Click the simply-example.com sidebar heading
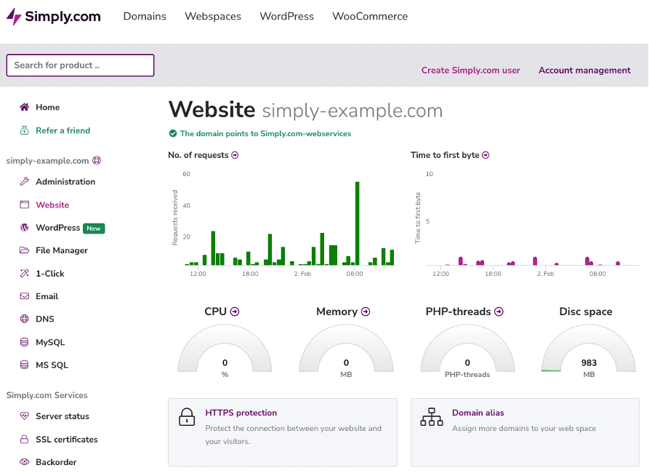Screen dimensions: 649x476 (47, 161)
